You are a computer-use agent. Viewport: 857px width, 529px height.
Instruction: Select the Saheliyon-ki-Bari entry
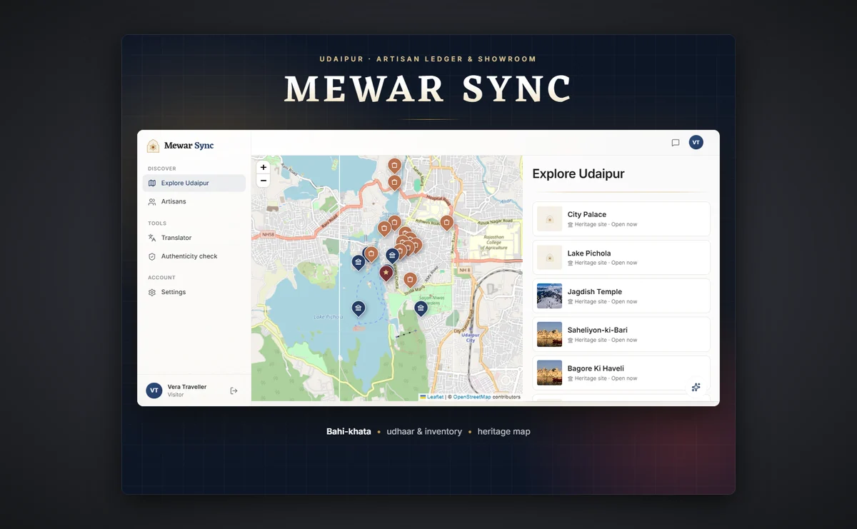[621, 335]
